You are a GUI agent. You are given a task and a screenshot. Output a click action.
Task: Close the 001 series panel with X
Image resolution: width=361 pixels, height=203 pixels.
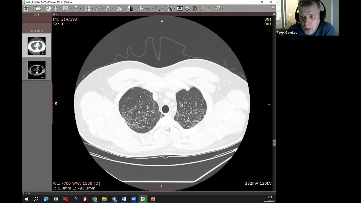274,14
